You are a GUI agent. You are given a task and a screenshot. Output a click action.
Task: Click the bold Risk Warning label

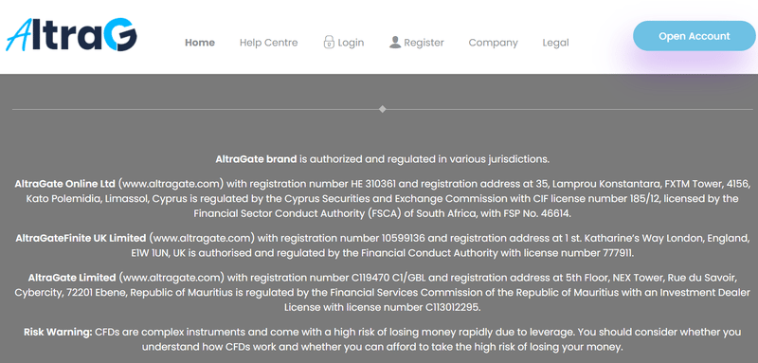pos(58,332)
